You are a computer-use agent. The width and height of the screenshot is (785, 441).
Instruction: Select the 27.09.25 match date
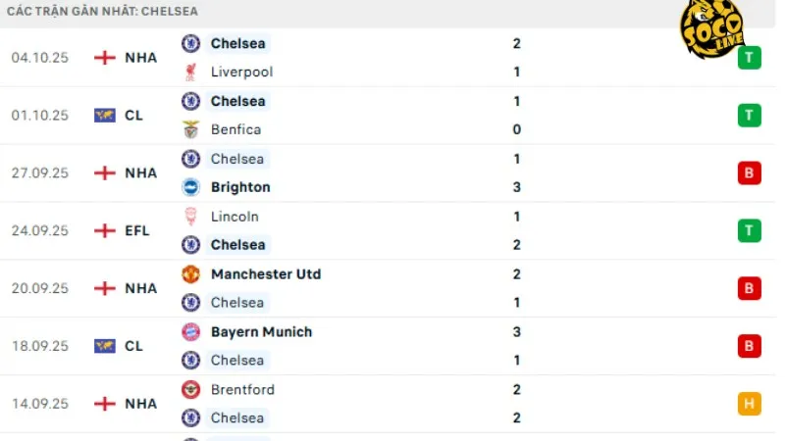[x=40, y=173]
